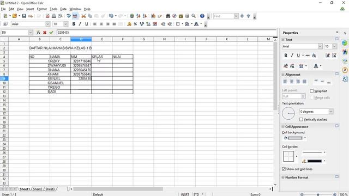Click the Zoom magnifier toolbar icon
This screenshot has height=196, width=349.
(x=194, y=16)
